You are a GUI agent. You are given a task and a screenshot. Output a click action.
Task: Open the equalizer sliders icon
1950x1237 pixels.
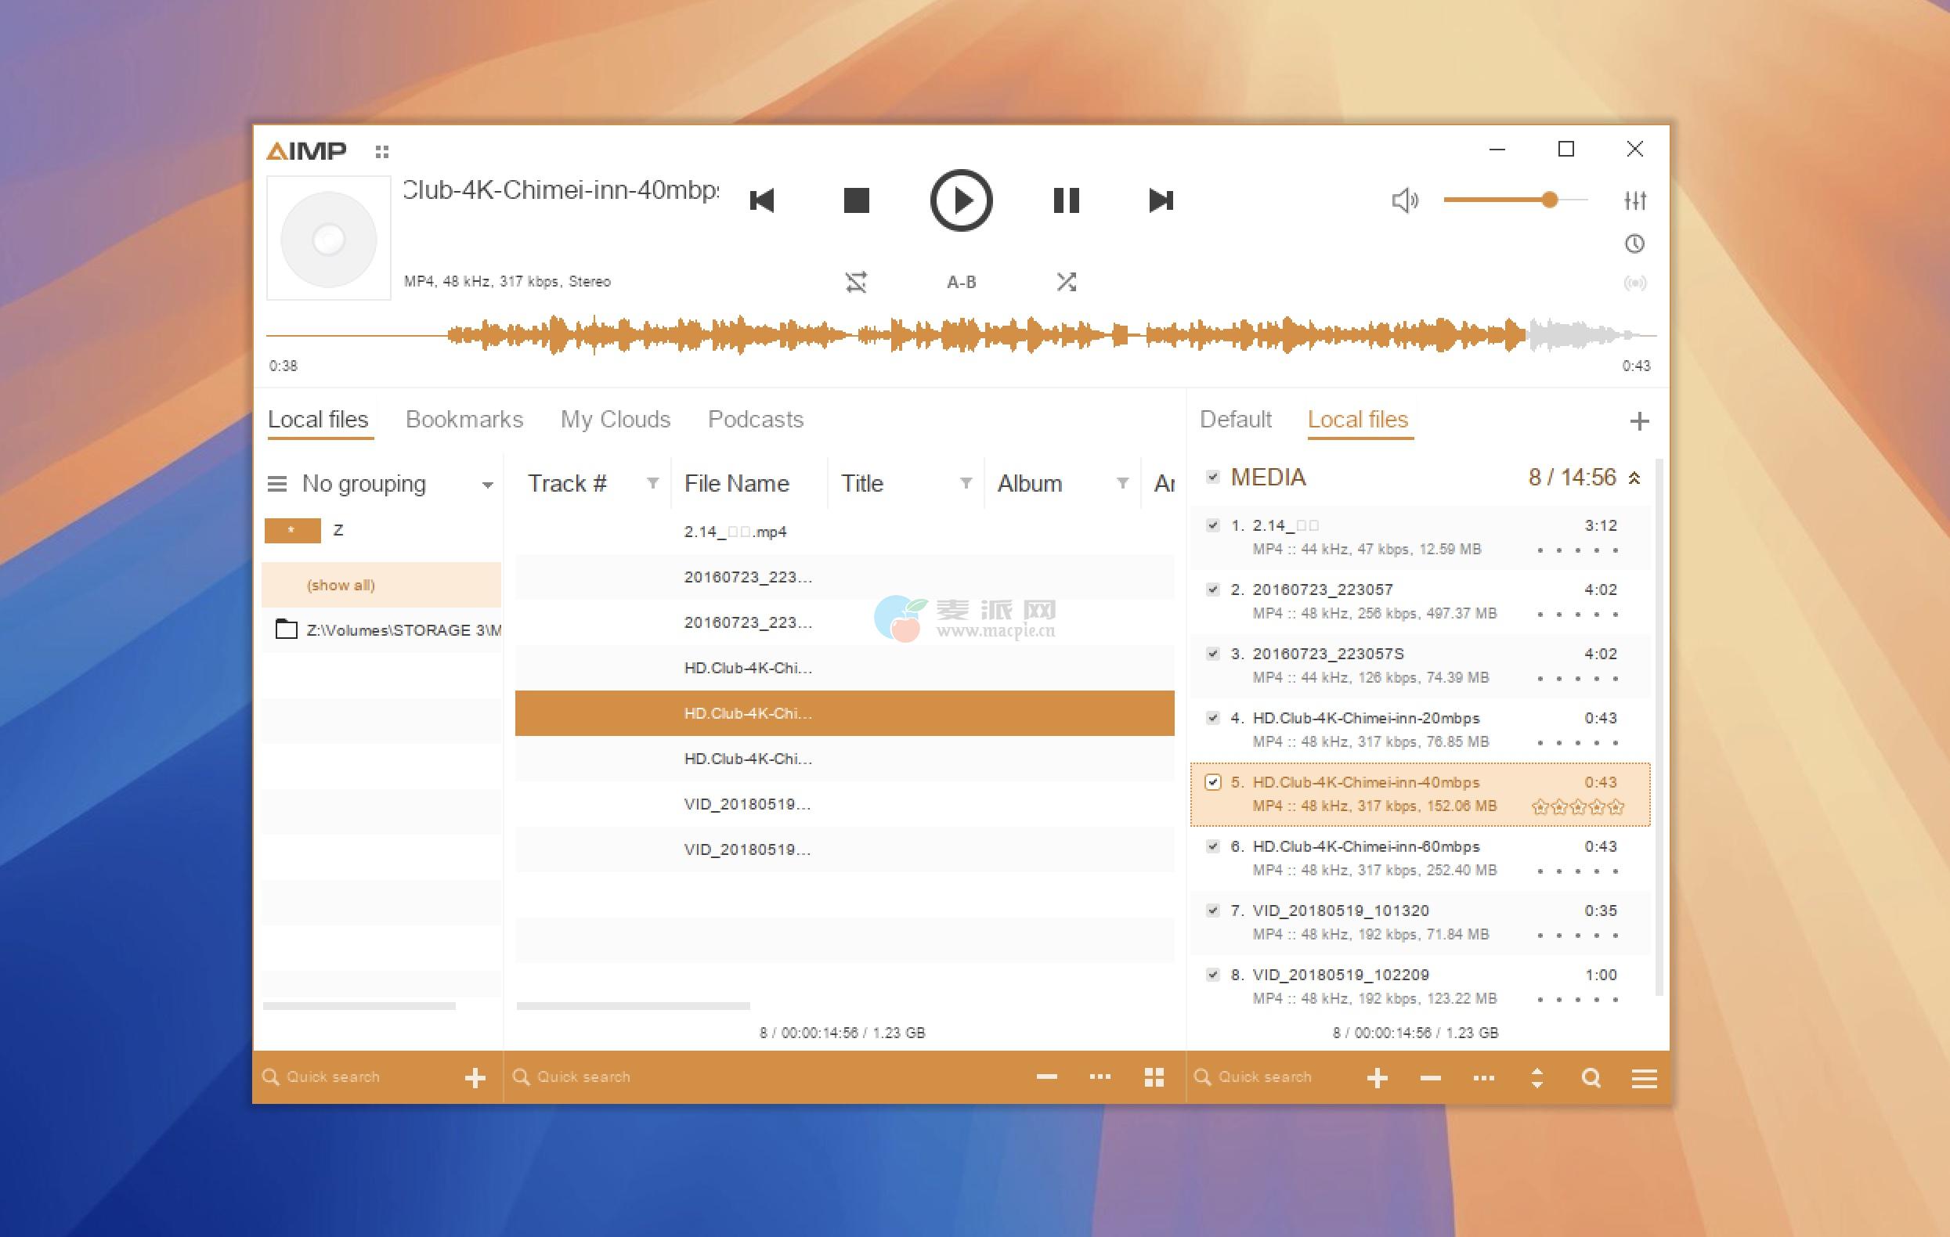pos(1635,200)
